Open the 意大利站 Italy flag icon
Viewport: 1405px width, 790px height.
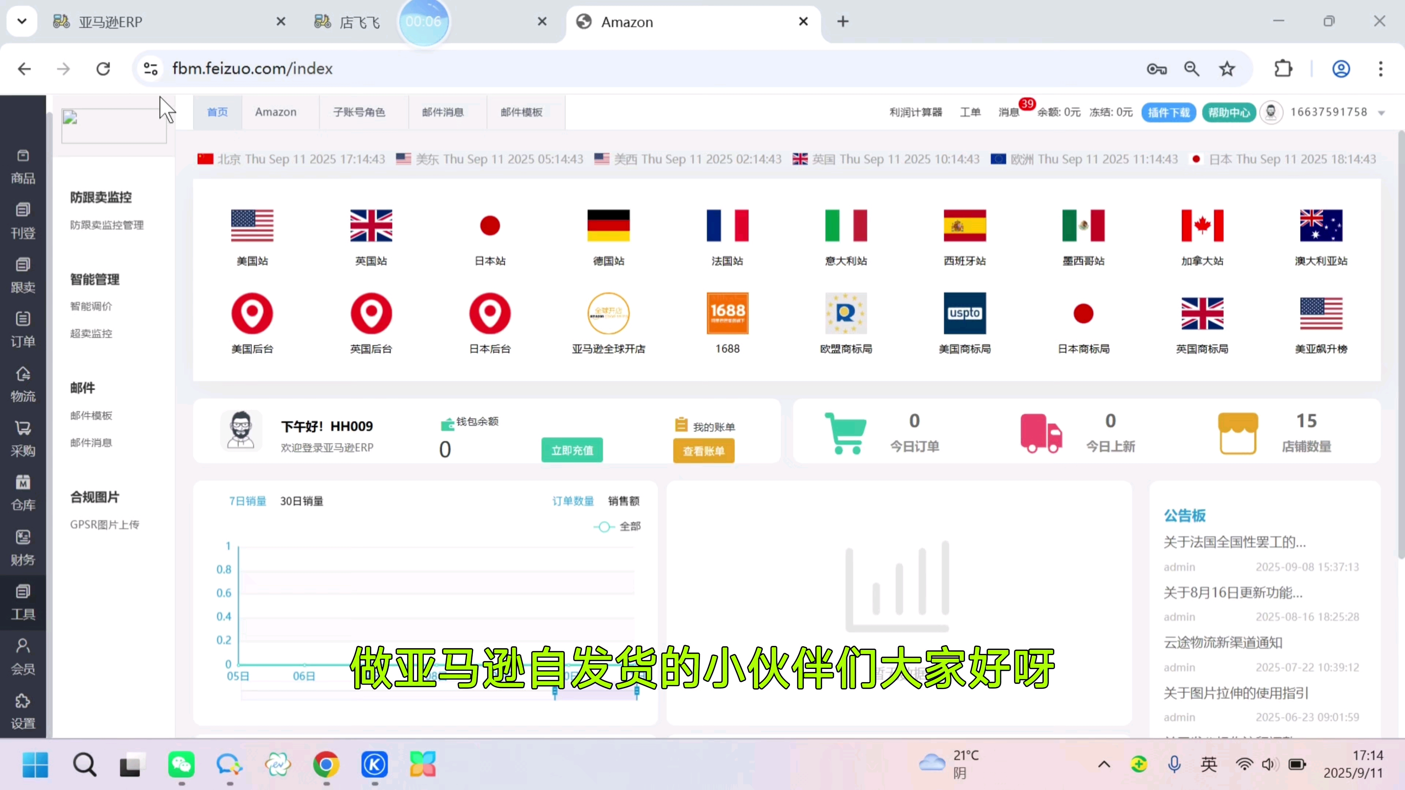point(846,225)
